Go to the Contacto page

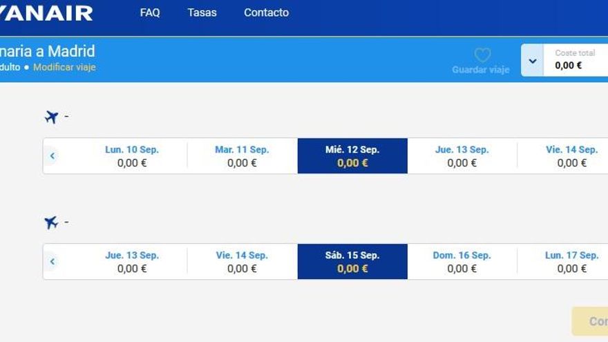click(x=266, y=12)
